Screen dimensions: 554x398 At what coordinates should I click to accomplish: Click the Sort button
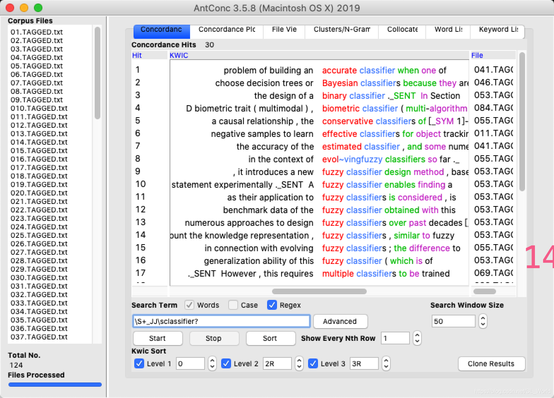[271, 338]
